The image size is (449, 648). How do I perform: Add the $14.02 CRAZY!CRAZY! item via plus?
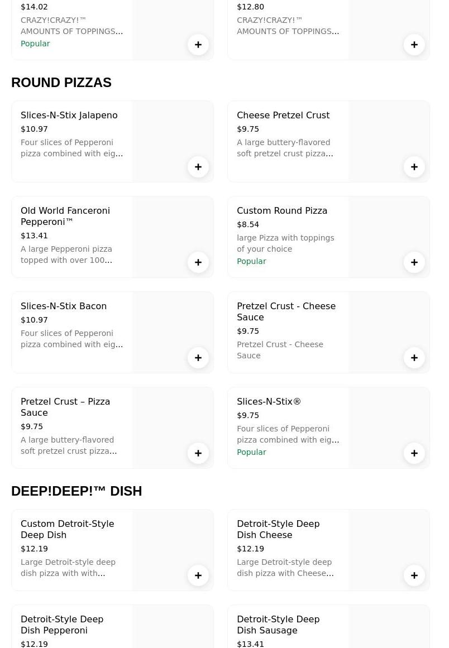pyautogui.click(x=198, y=45)
